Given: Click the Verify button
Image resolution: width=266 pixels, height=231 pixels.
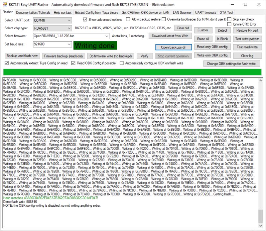Looking at the screenshot, I should pyautogui.click(x=144, y=56).
